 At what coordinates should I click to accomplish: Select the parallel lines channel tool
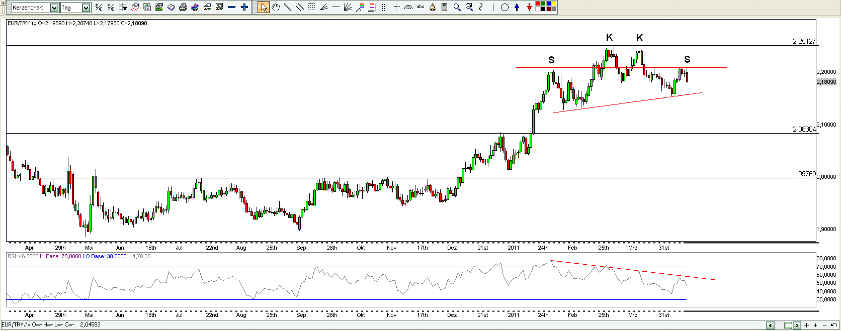tap(300, 7)
